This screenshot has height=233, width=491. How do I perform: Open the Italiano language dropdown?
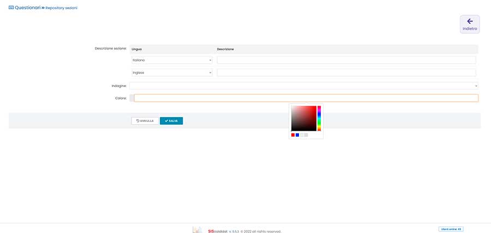(x=171, y=60)
